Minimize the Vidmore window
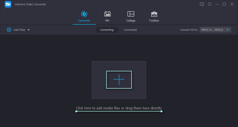Viewport: 238px width, 127px height. pos(217,4)
